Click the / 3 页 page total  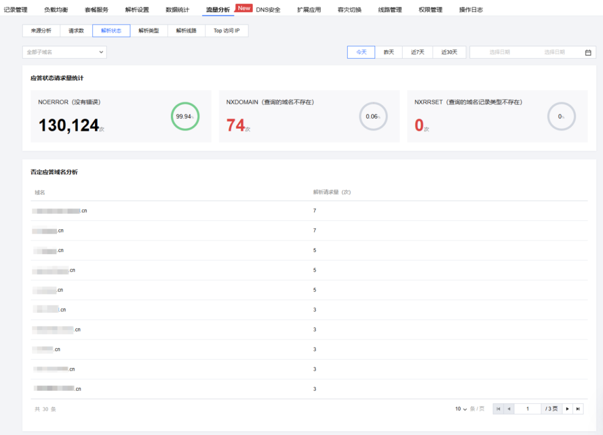pos(552,409)
